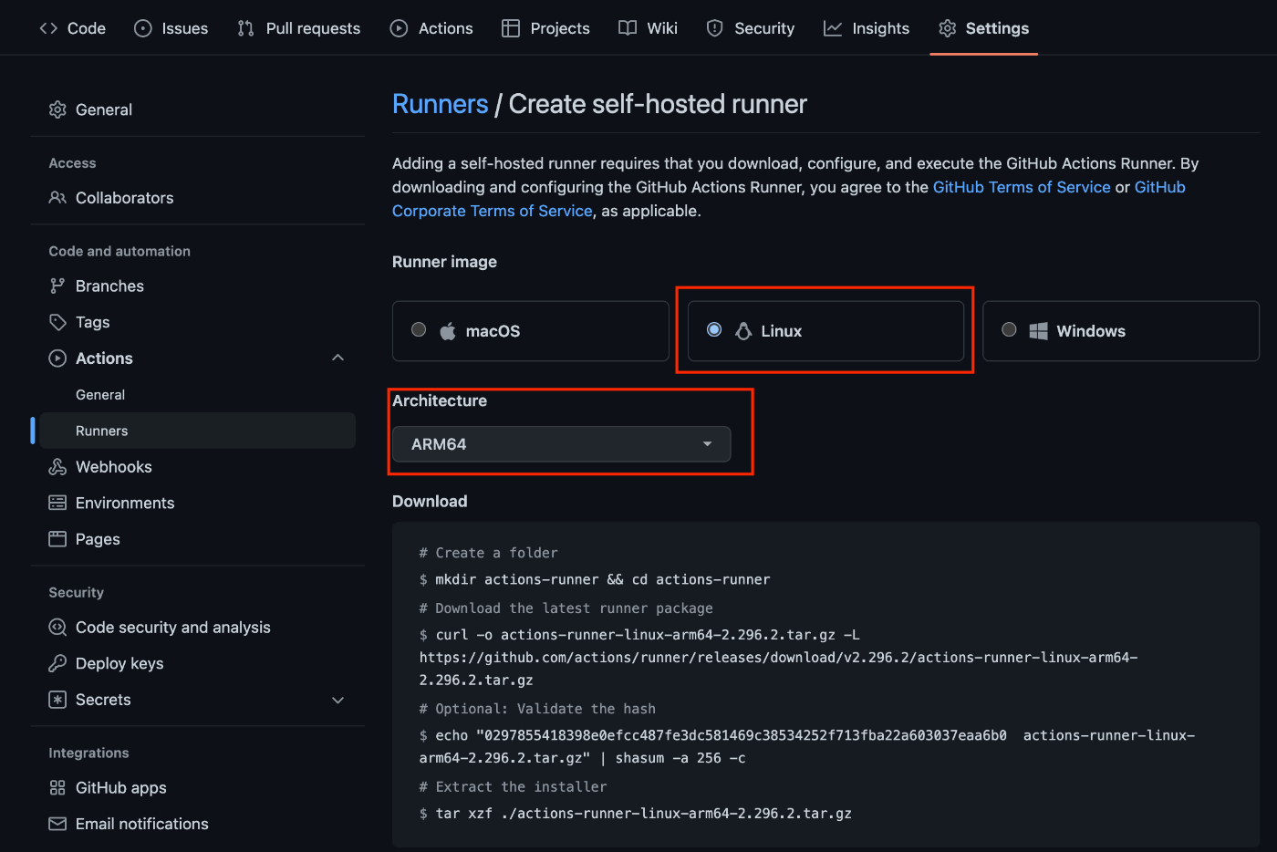Viewport: 1277px width, 852px height.
Task: Click the Tags tag icon
Action: tap(57, 322)
